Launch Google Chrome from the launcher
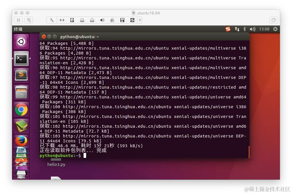Viewport: 292px width, 194px height. click(x=21, y=109)
